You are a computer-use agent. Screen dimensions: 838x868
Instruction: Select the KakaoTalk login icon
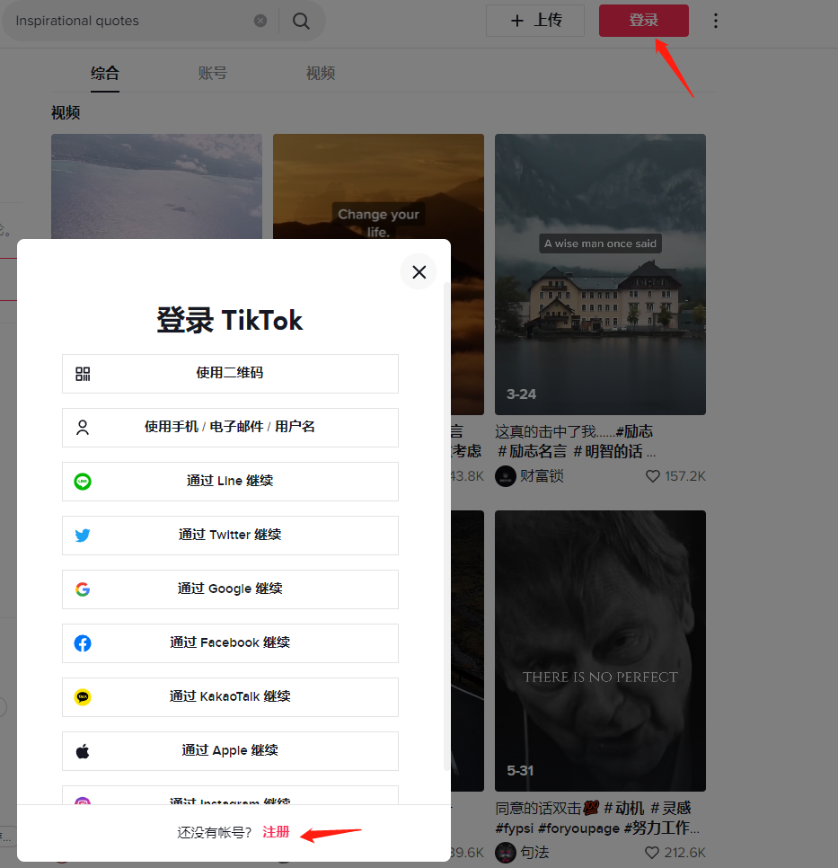pyautogui.click(x=83, y=697)
